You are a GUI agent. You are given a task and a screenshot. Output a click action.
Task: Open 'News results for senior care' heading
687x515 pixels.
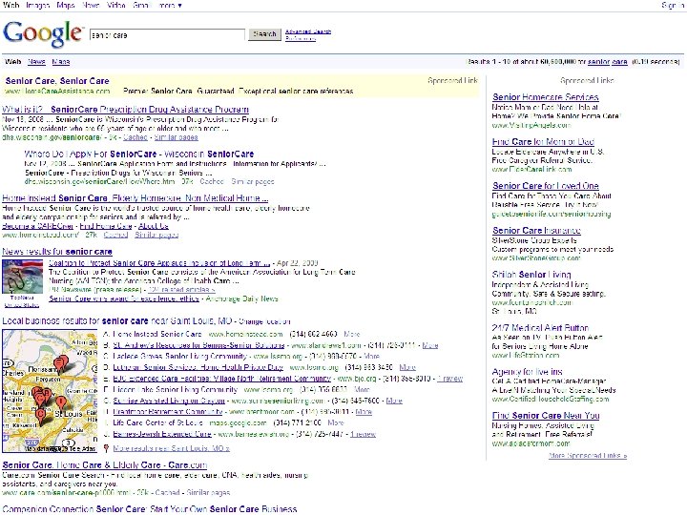point(57,252)
